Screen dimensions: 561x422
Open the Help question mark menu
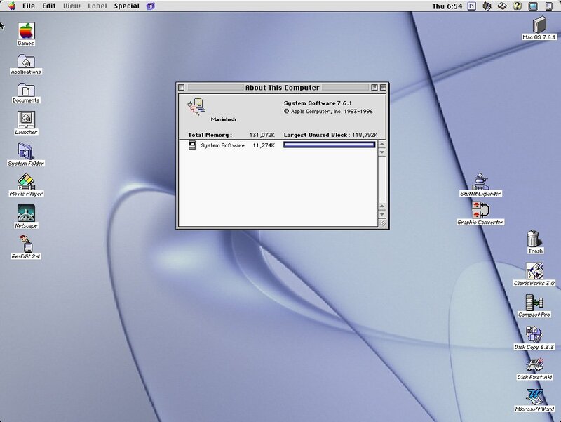pyautogui.click(x=517, y=6)
